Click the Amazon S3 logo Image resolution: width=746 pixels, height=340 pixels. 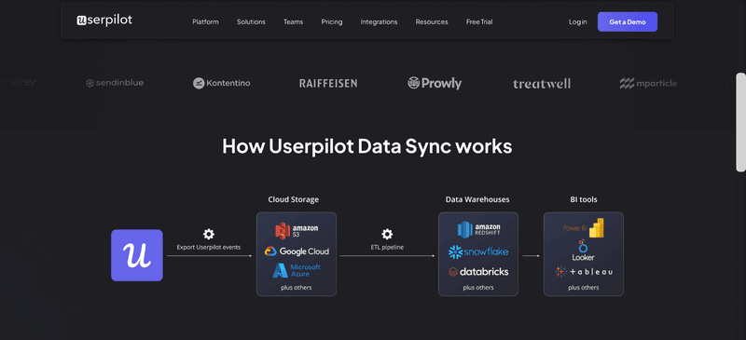(x=297, y=231)
